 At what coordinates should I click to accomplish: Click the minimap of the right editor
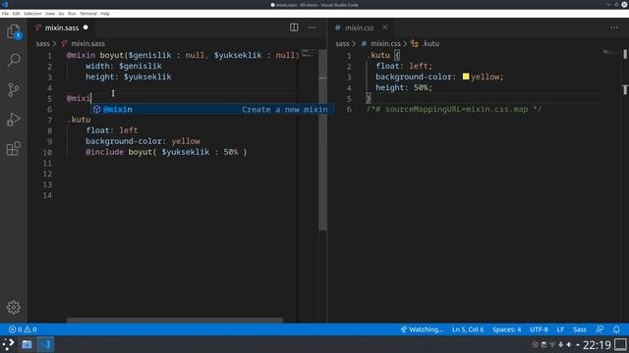pyautogui.click(x=610, y=52)
